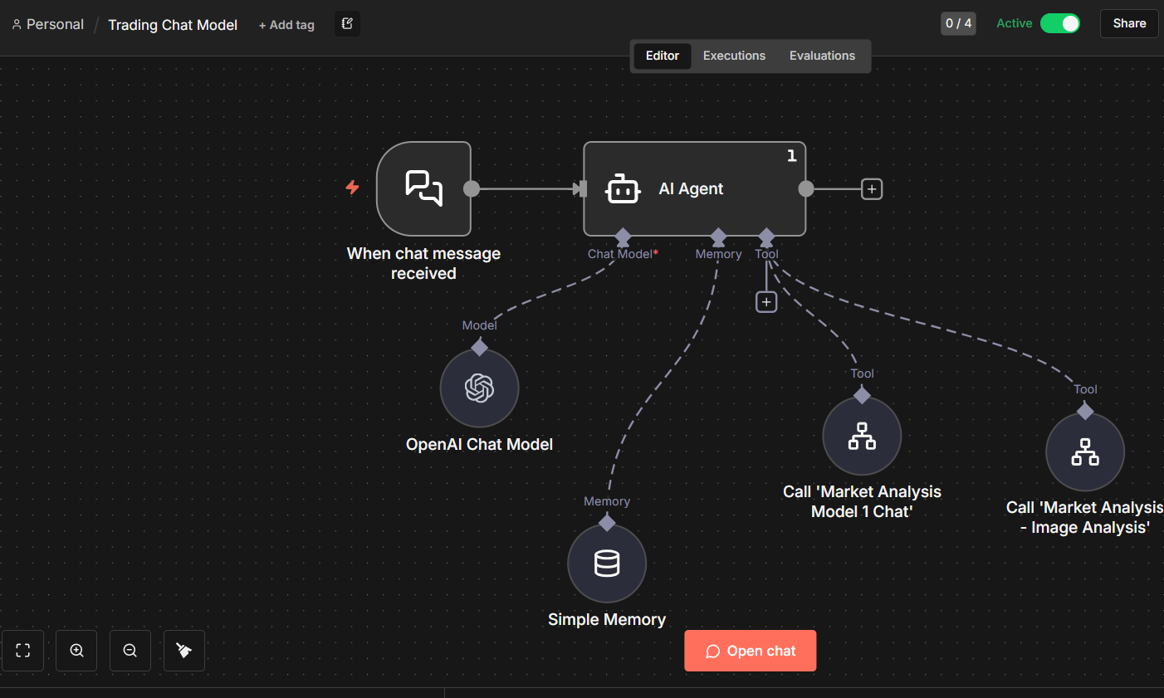Screen dimensions: 1164x698
Task: Select the OpenAI Chat Model node
Action: click(x=479, y=388)
